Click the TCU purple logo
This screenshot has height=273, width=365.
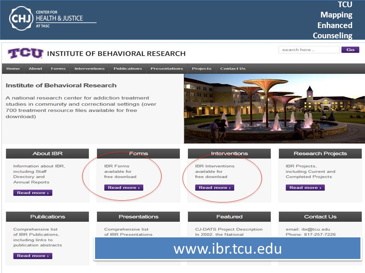pyautogui.click(x=25, y=53)
